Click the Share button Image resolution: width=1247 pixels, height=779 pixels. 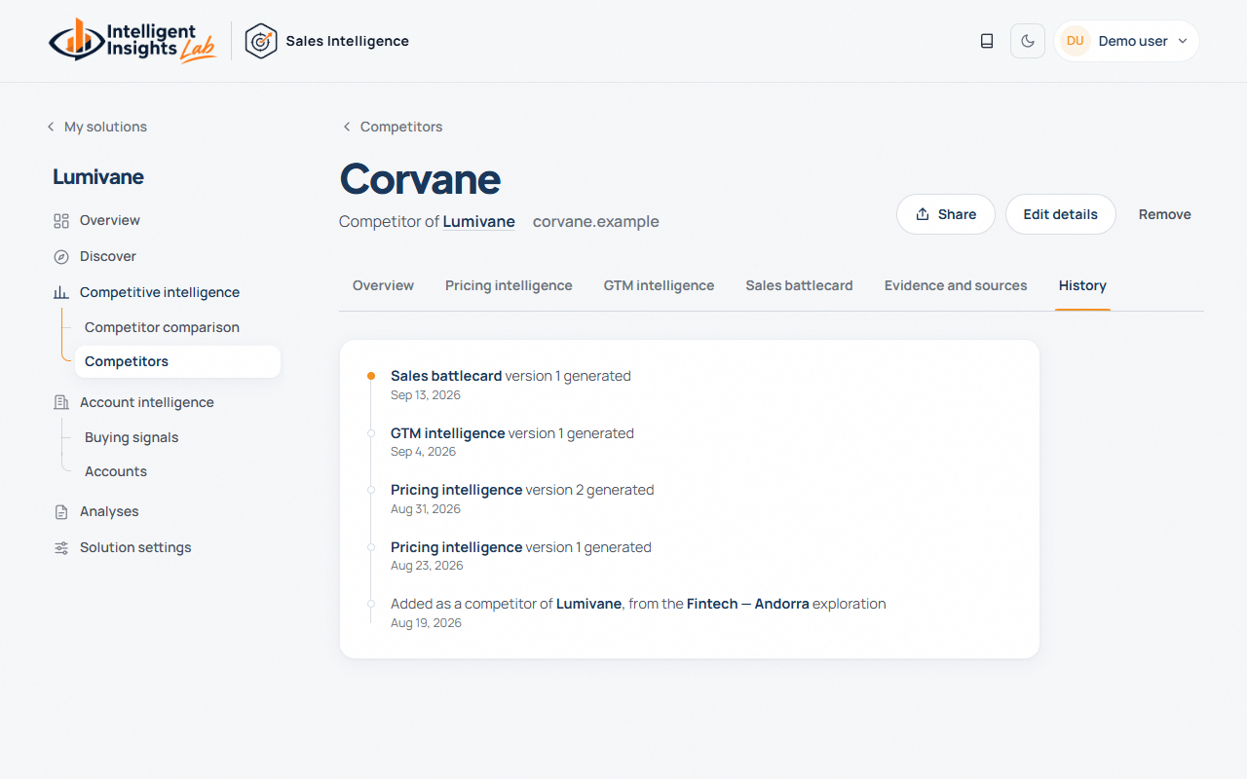pos(945,214)
